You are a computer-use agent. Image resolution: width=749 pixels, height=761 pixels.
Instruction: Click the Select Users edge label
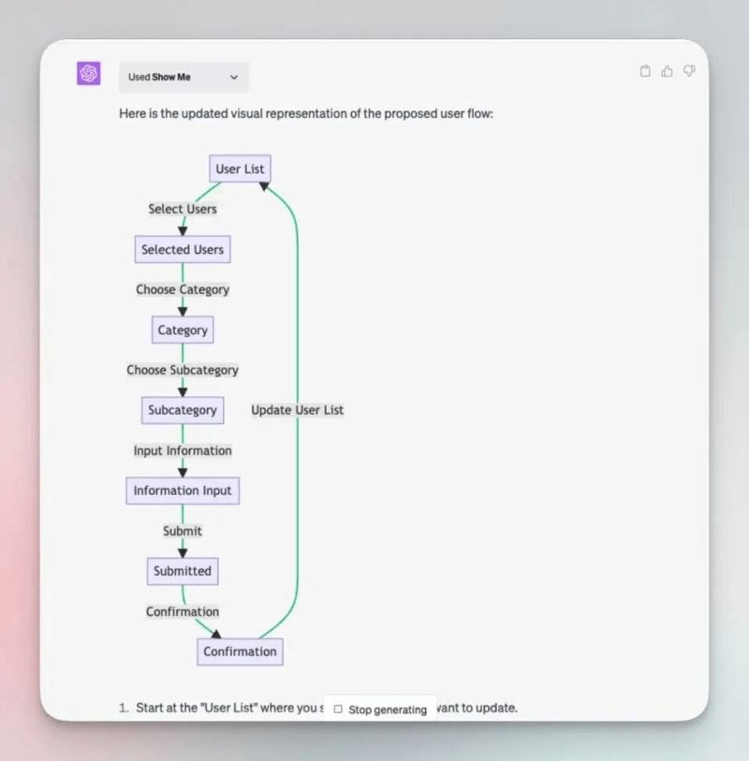coord(183,209)
